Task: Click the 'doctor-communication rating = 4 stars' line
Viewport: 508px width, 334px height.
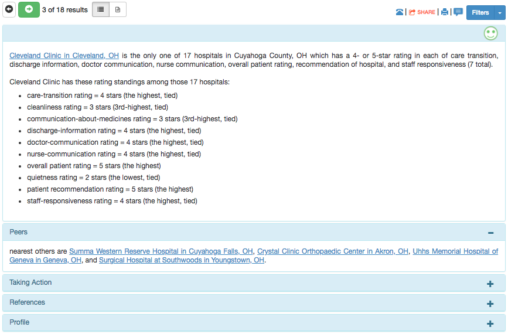Action: coord(115,142)
